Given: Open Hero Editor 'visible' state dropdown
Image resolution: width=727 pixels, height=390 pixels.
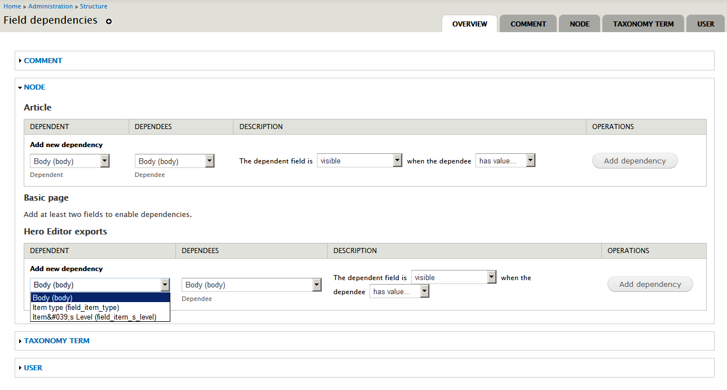Looking at the screenshot, I should coord(453,277).
